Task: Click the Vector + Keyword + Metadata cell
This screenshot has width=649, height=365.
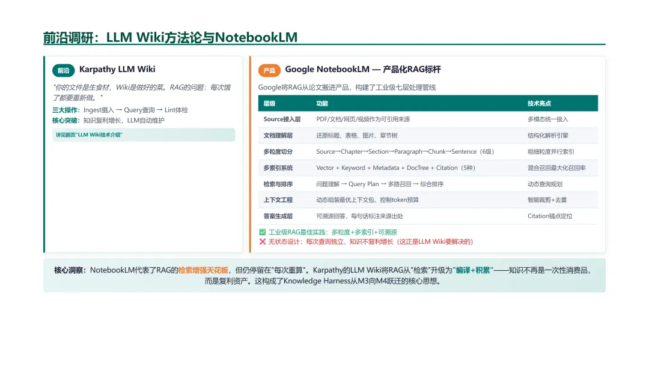Action: pyautogui.click(x=395, y=168)
